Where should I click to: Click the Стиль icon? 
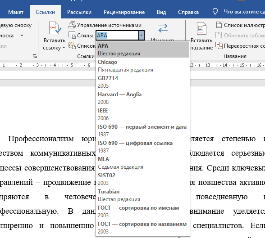72,35
